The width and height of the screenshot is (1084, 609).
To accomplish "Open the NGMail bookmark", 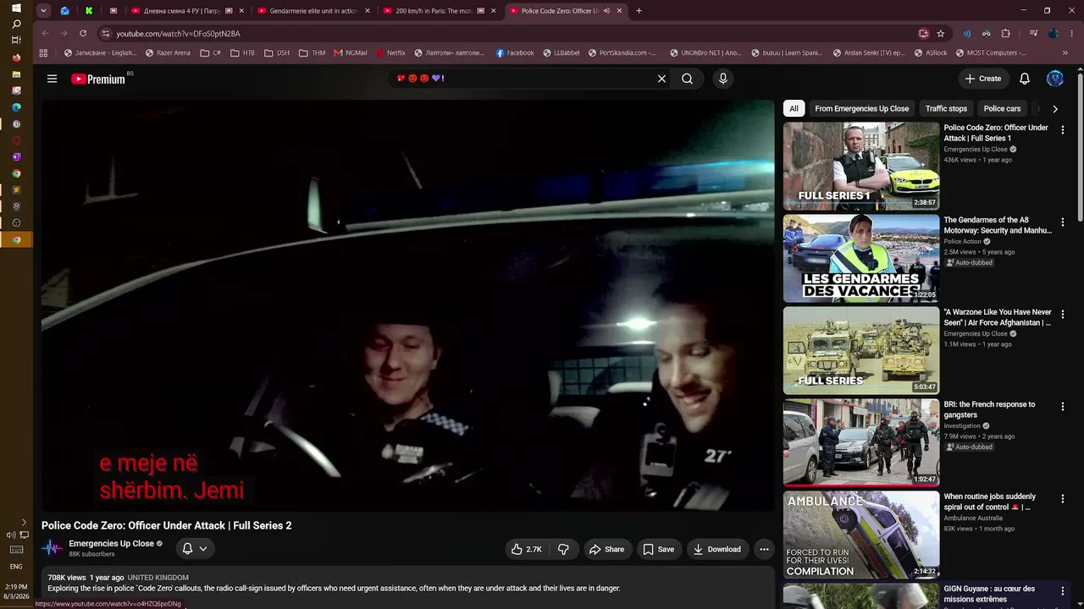I will tap(351, 52).
